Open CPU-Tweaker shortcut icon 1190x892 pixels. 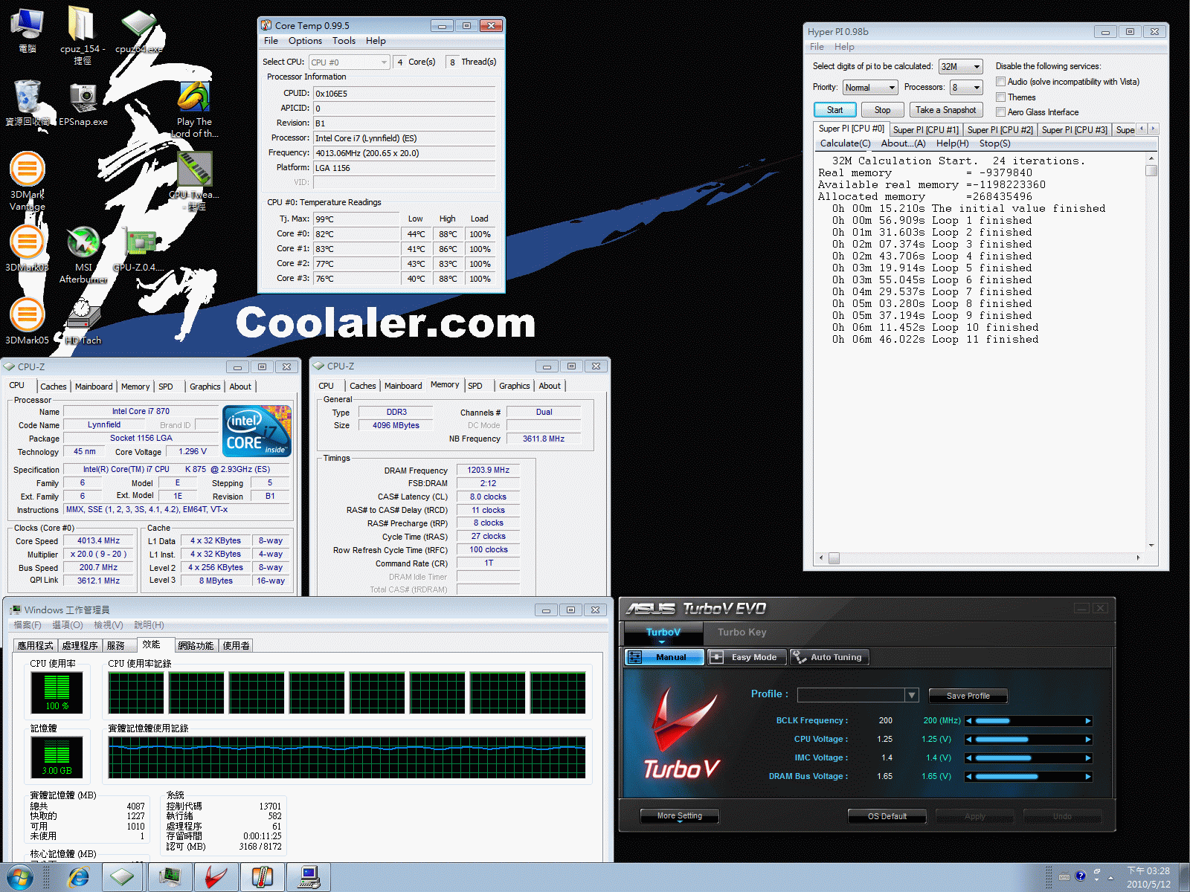194,181
